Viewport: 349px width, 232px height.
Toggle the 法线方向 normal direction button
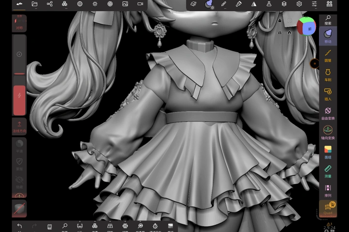pos(19,127)
